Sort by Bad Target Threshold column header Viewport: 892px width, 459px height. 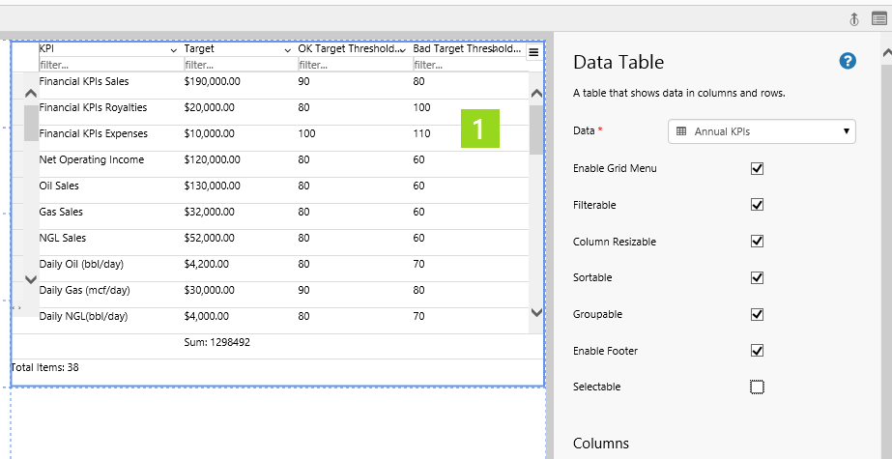tap(466, 48)
